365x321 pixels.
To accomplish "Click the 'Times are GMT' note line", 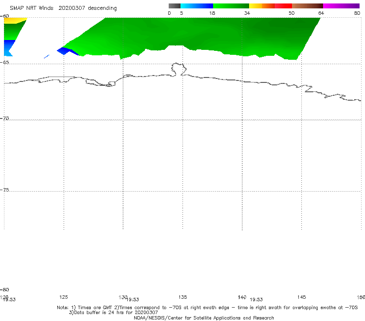I will click(207, 308).
